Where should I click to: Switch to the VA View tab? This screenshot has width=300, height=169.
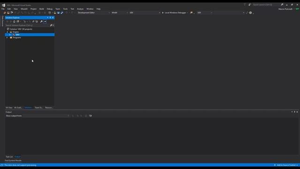9,108
